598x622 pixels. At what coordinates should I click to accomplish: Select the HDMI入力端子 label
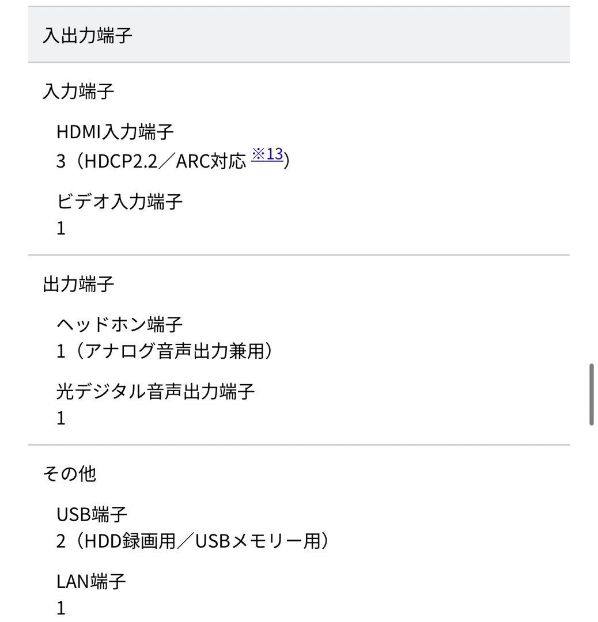[115, 132]
